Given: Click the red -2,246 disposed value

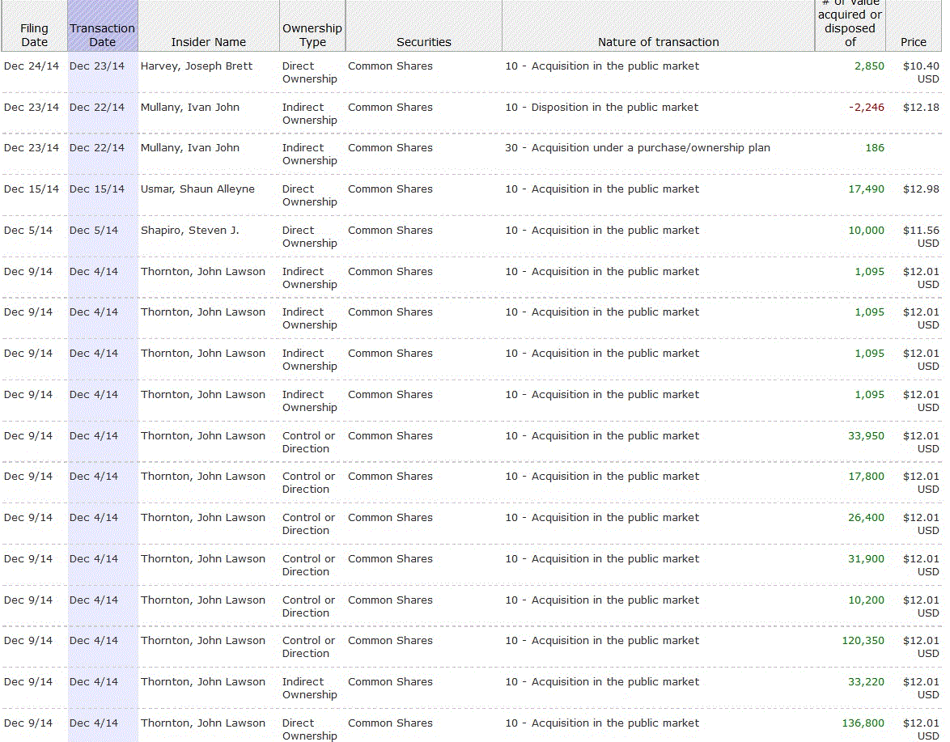Looking at the screenshot, I should click(x=866, y=108).
